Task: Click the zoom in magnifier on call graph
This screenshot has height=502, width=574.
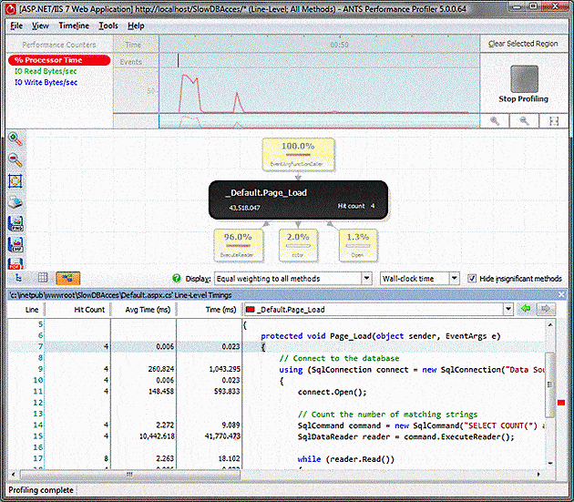Action: 15,138
